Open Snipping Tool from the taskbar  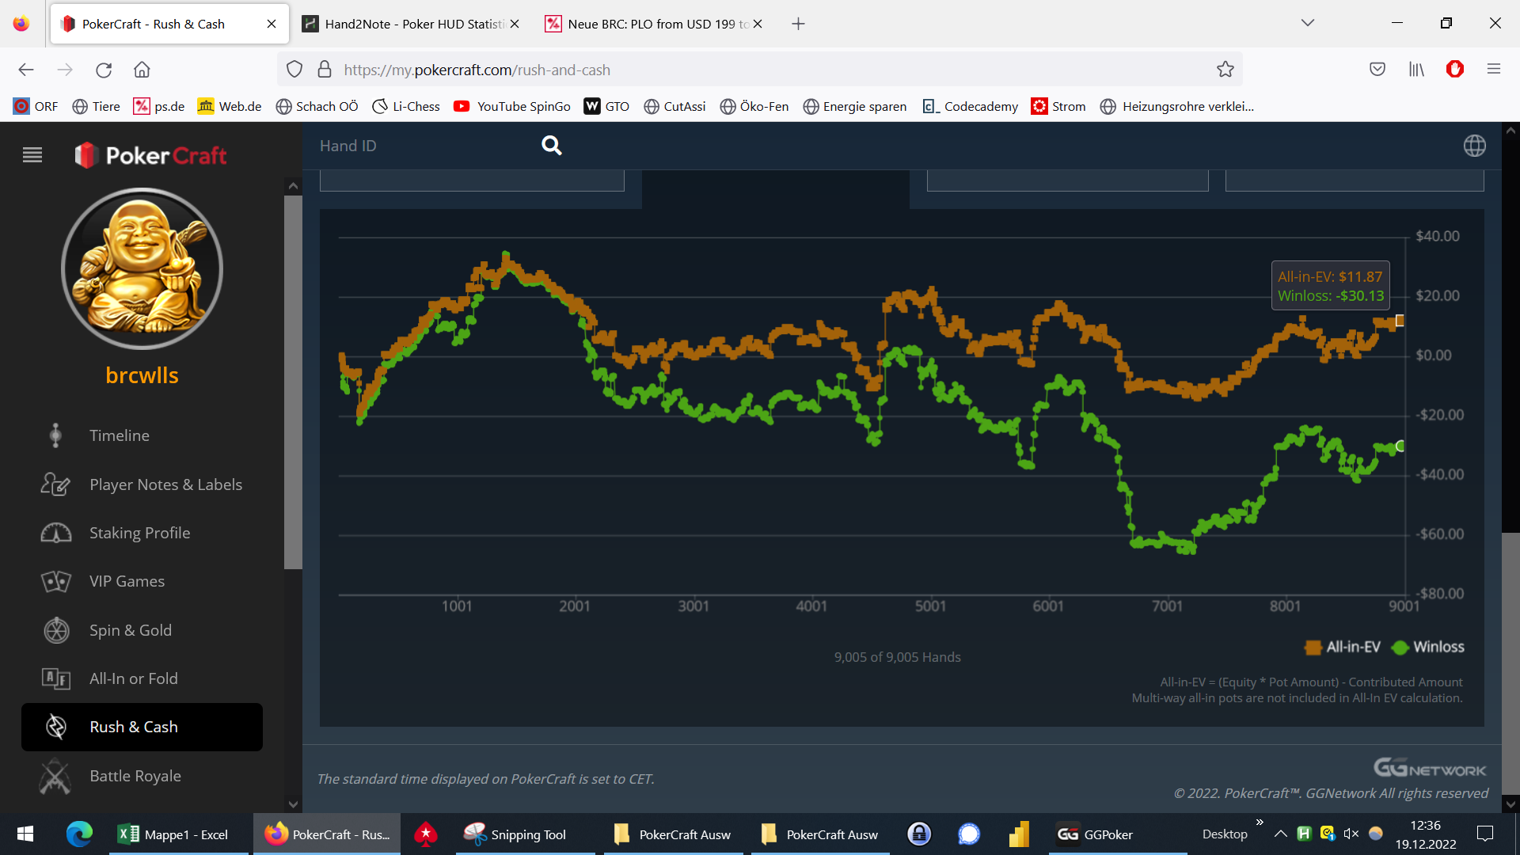click(x=525, y=834)
